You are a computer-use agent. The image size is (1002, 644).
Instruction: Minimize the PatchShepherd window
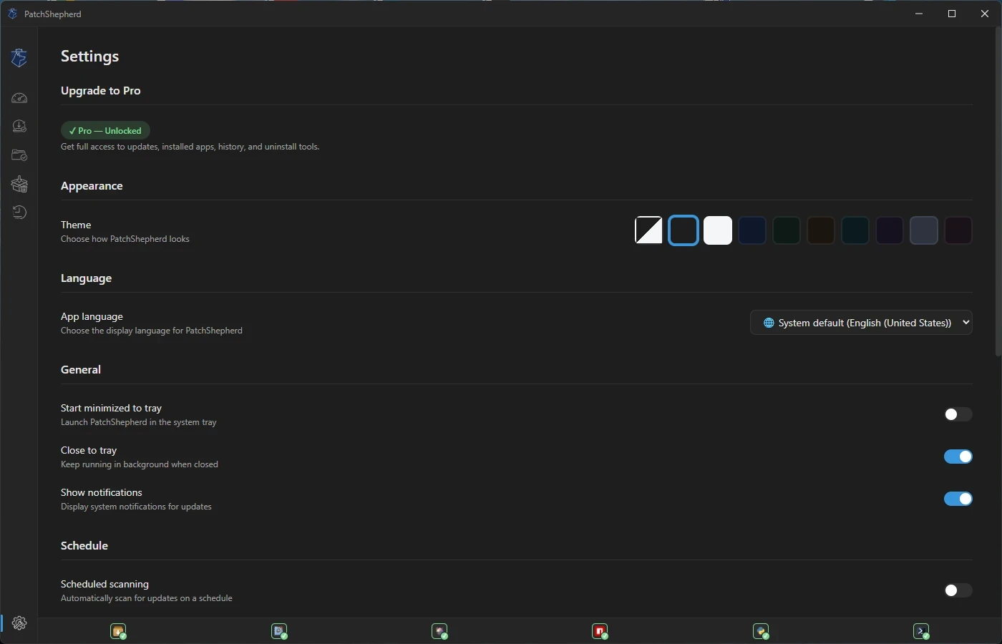[x=919, y=14]
